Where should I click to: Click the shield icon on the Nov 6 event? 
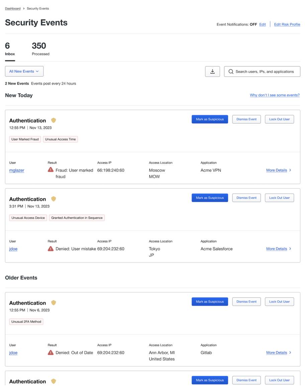click(54, 303)
